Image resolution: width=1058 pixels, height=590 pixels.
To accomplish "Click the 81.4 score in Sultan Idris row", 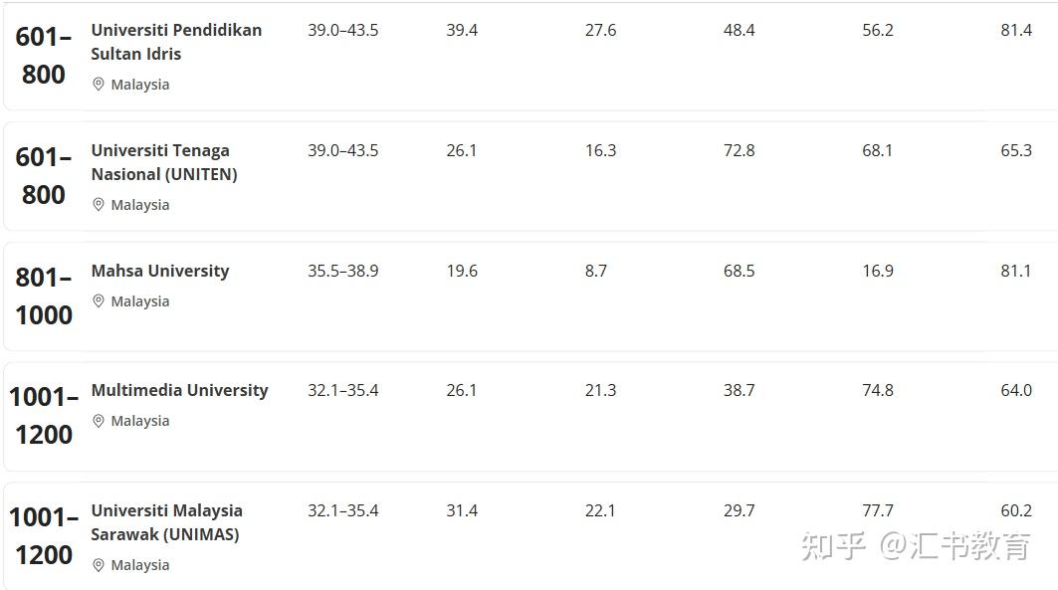I will (1016, 30).
